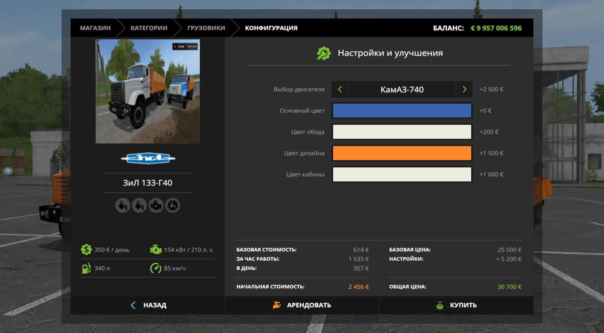This screenshot has height=333, width=604.
Task: Click the green engine power icon
Action: (x=155, y=250)
